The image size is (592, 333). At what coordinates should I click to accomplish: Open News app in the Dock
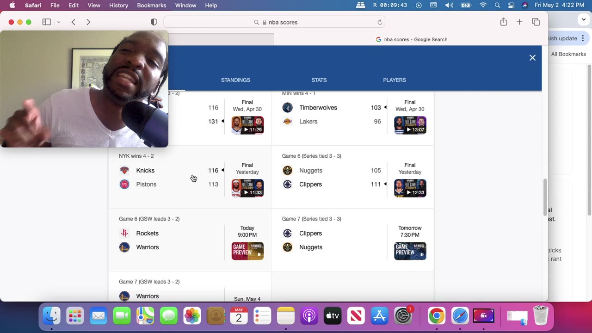click(356, 316)
